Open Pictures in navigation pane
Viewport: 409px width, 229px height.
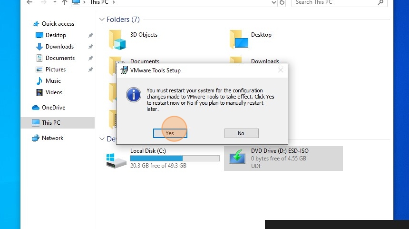(56, 70)
